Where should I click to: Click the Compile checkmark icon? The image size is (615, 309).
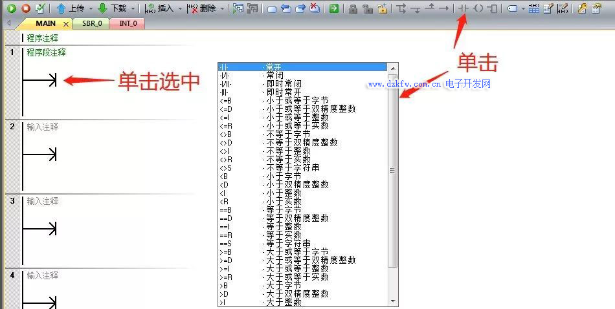pos(40,8)
